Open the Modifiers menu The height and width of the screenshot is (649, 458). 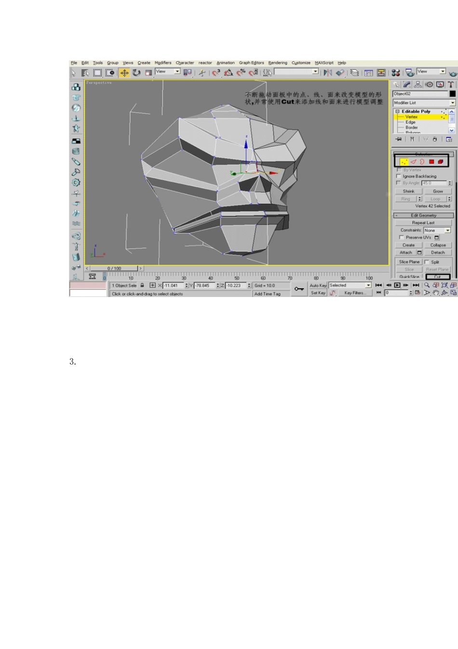point(163,63)
